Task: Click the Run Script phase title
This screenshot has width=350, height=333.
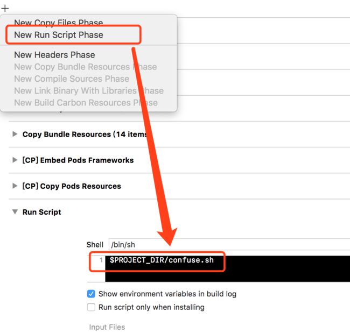Action: 42,212
